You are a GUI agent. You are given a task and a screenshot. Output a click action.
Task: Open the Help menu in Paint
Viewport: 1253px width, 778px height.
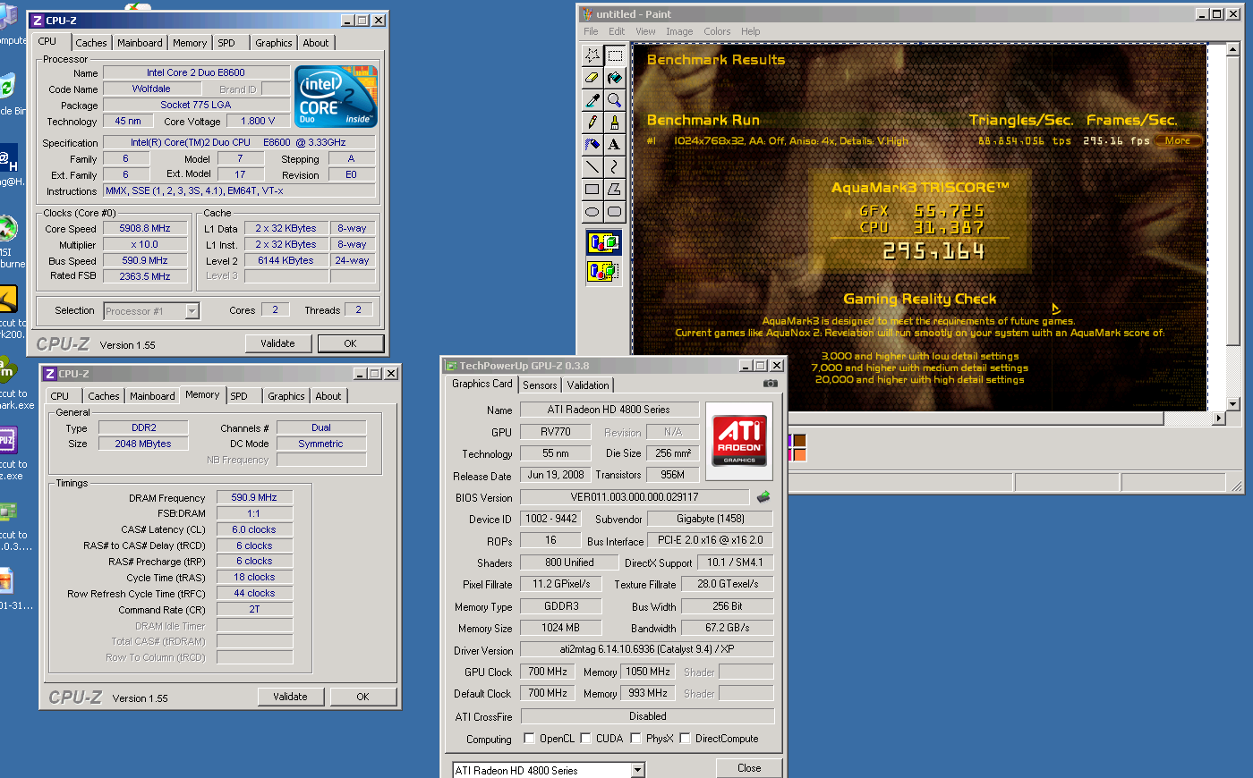(x=750, y=31)
